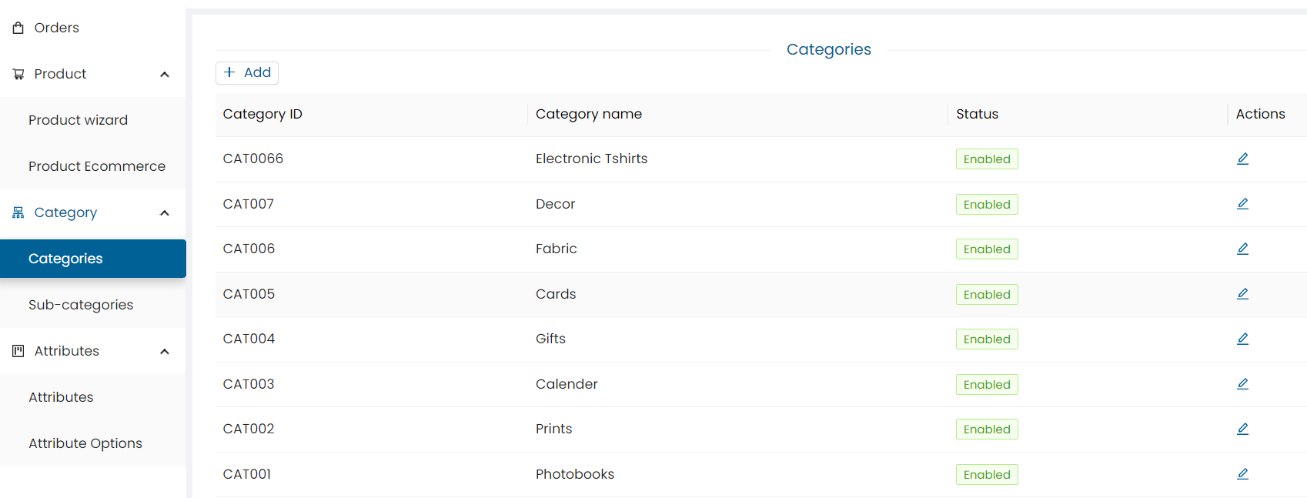
Task: Click the Fabric category name
Action: 557,249
